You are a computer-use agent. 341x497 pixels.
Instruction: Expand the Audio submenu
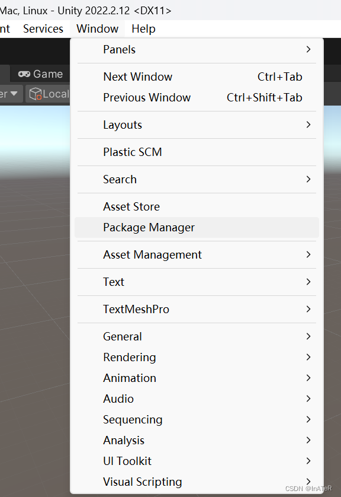(307, 399)
